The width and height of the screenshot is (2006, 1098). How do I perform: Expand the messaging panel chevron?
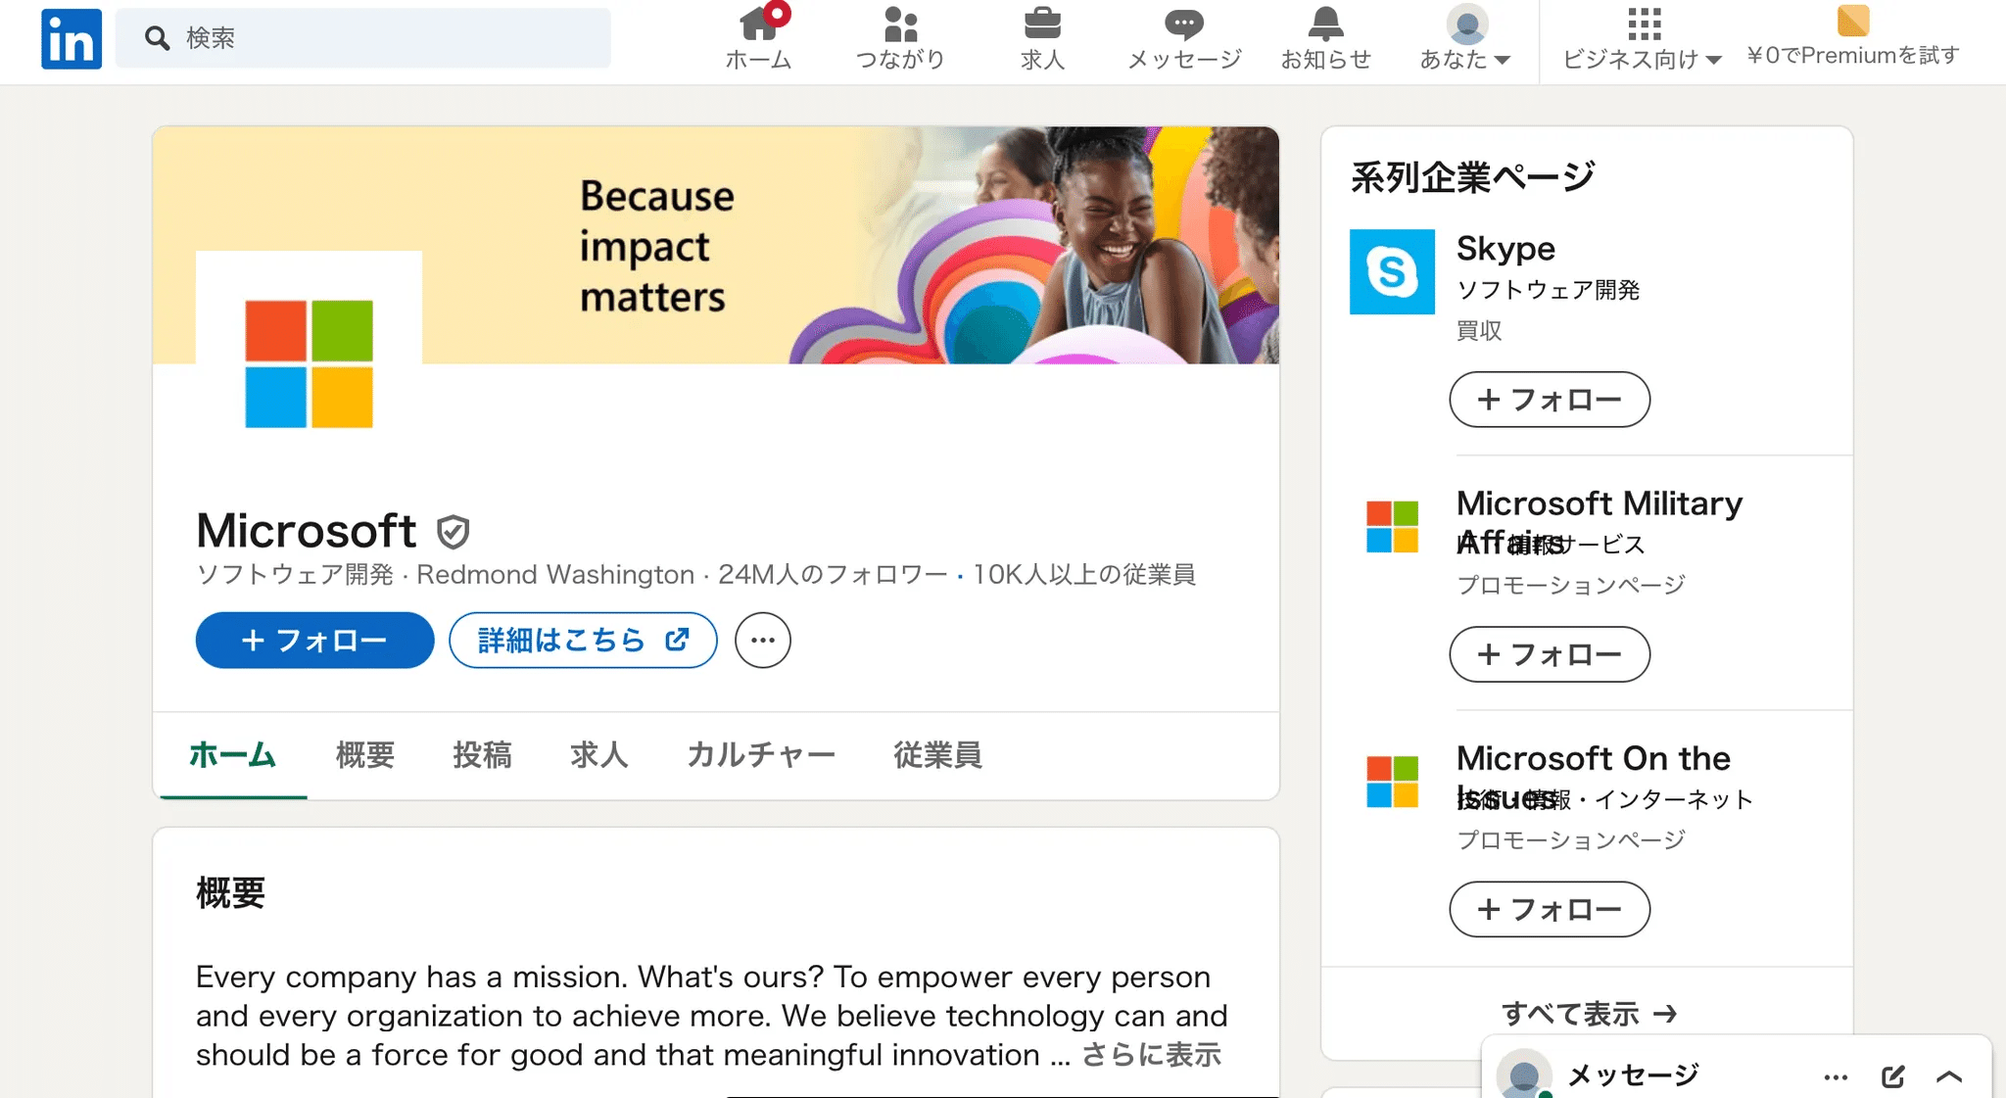tap(1949, 1076)
